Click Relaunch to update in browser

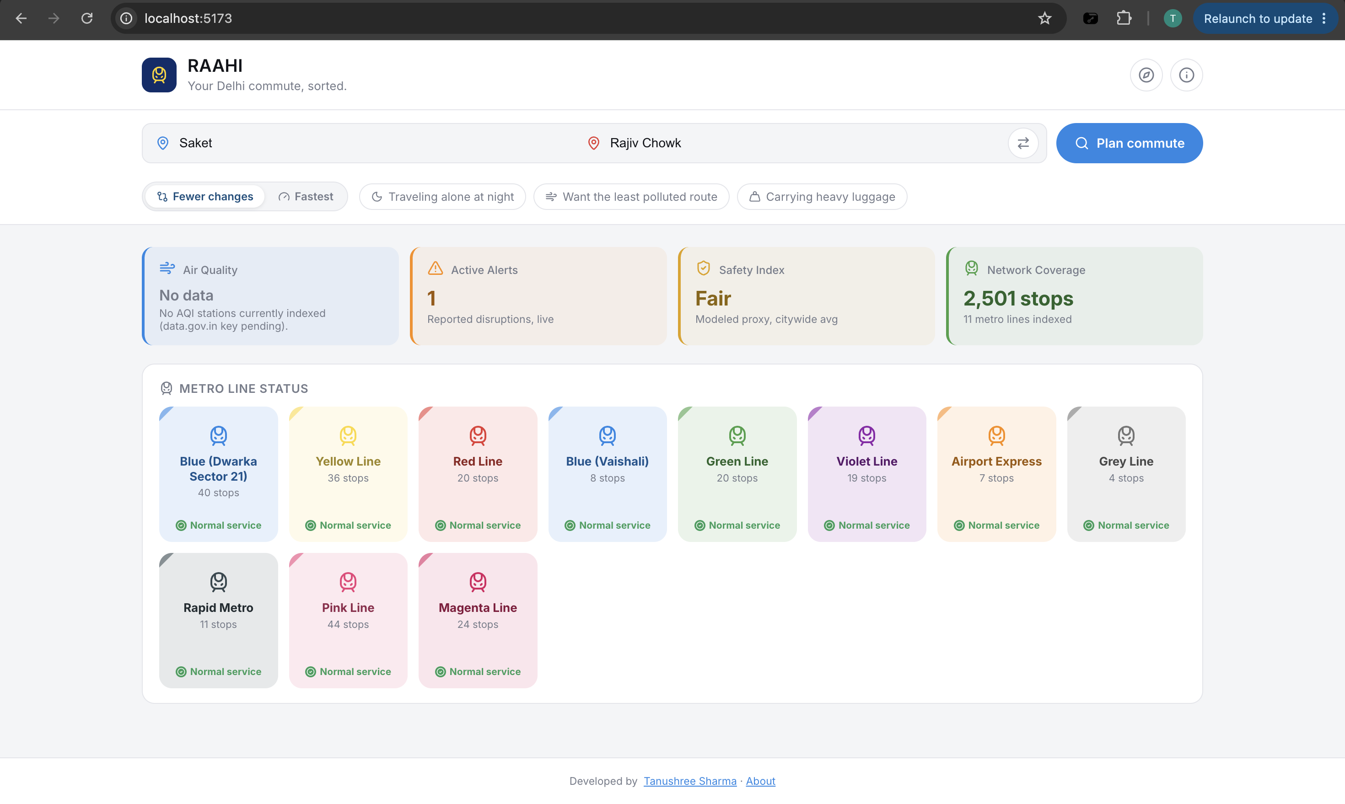1264,18
